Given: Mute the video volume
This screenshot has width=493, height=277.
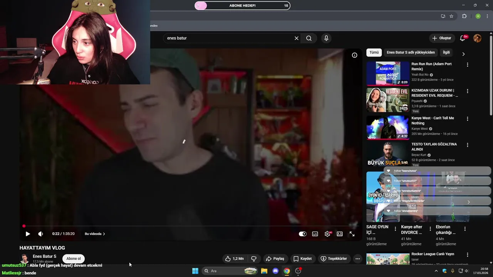Looking at the screenshot, I should [40, 234].
